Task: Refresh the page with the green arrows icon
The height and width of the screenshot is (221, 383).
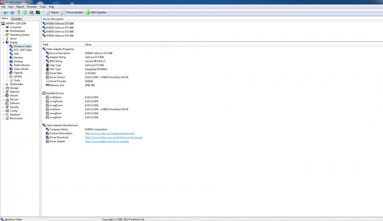Action: point(25,12)
